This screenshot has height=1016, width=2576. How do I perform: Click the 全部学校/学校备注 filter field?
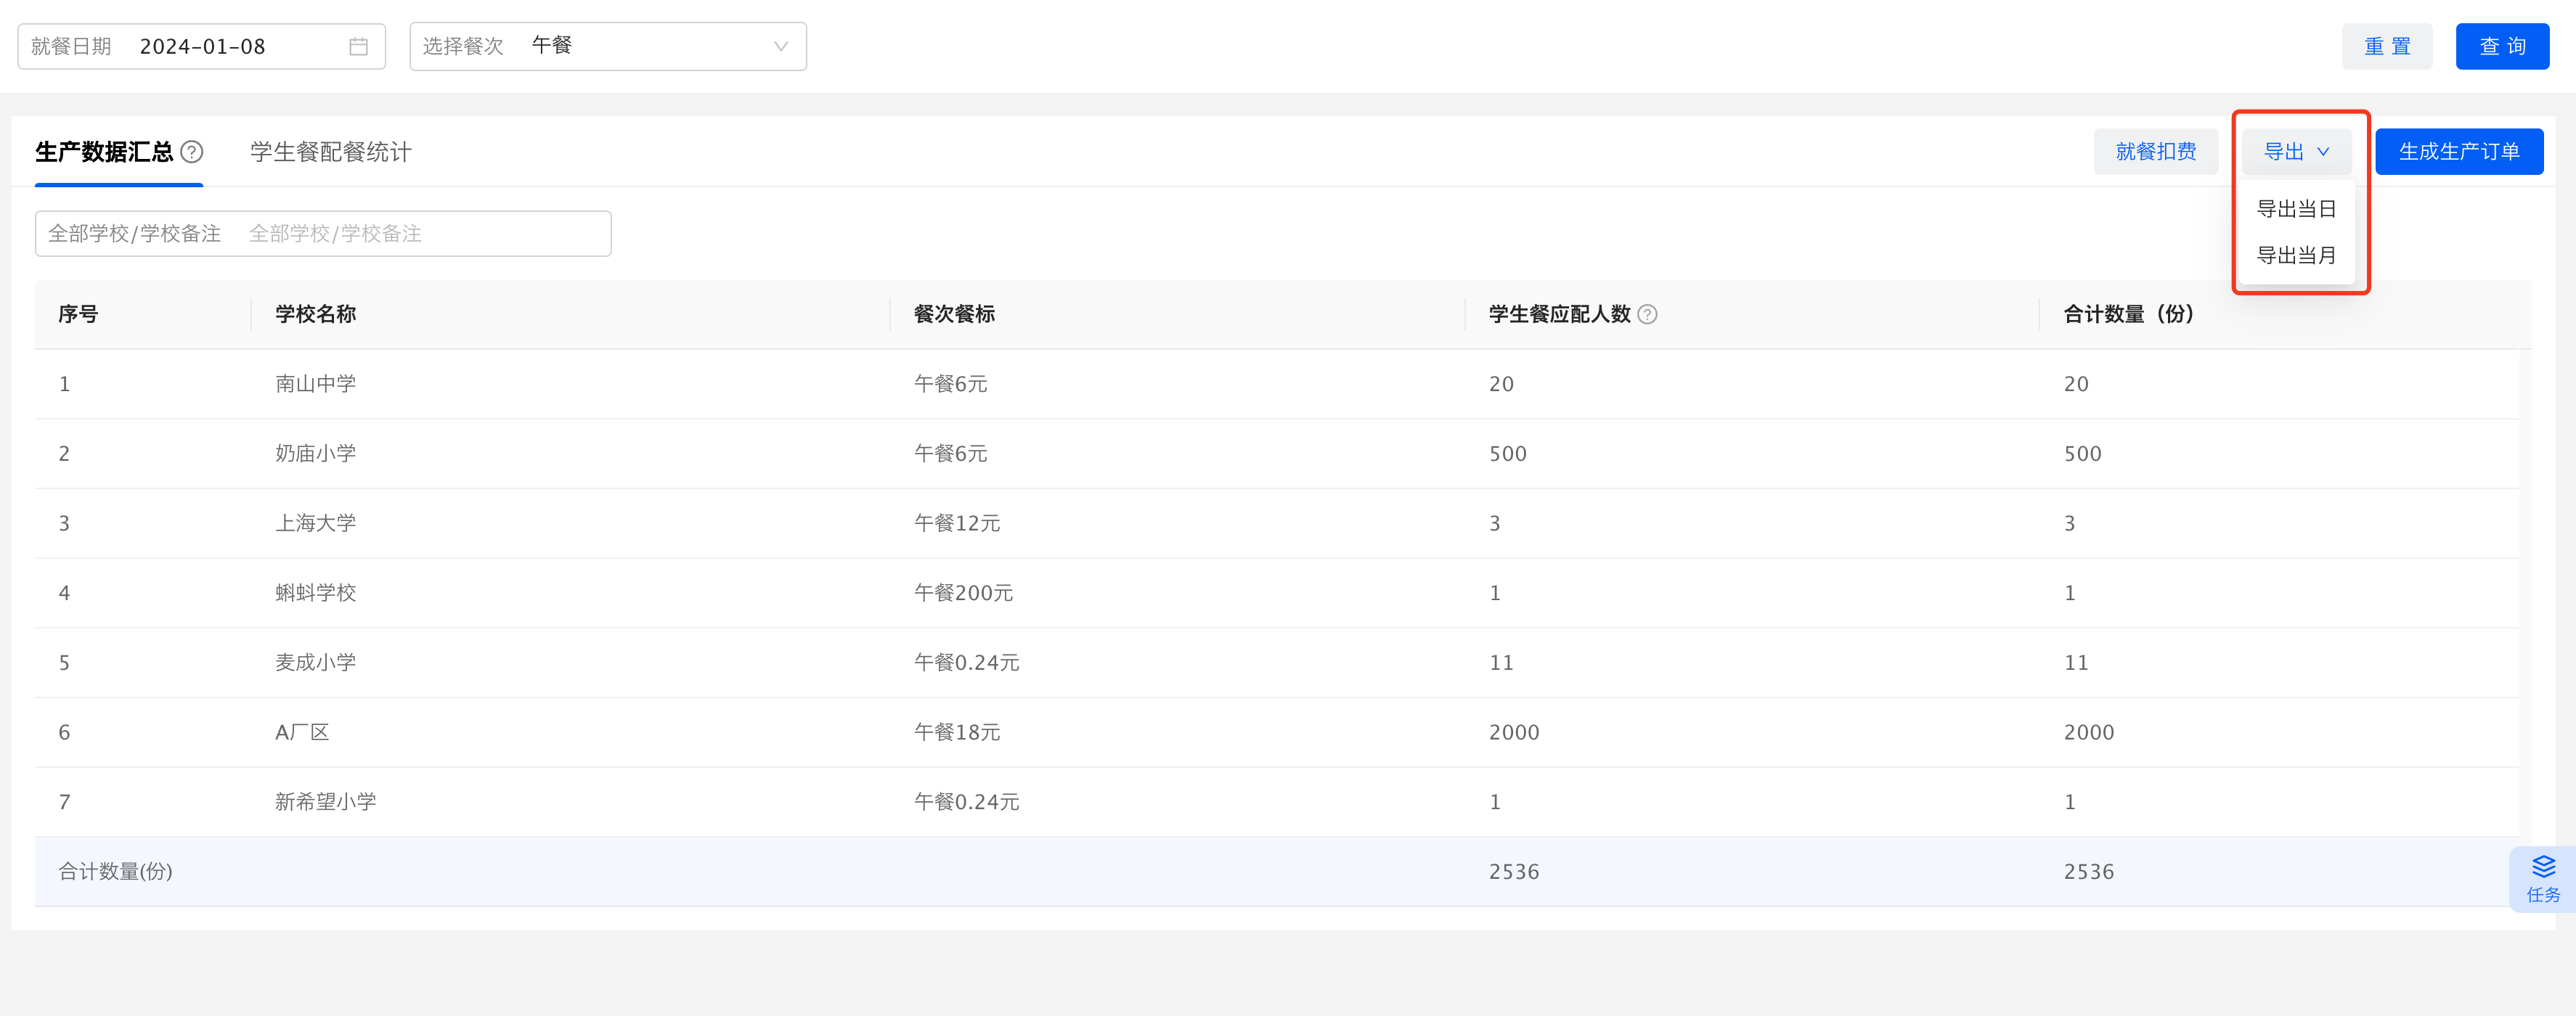(323, 234)
